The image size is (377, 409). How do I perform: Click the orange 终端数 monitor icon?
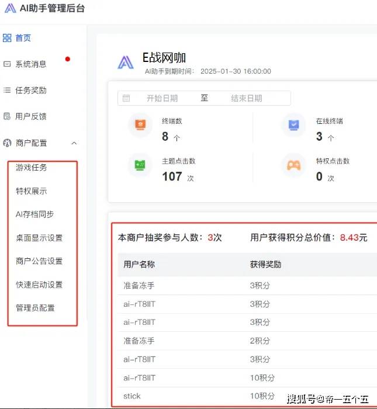140,124
